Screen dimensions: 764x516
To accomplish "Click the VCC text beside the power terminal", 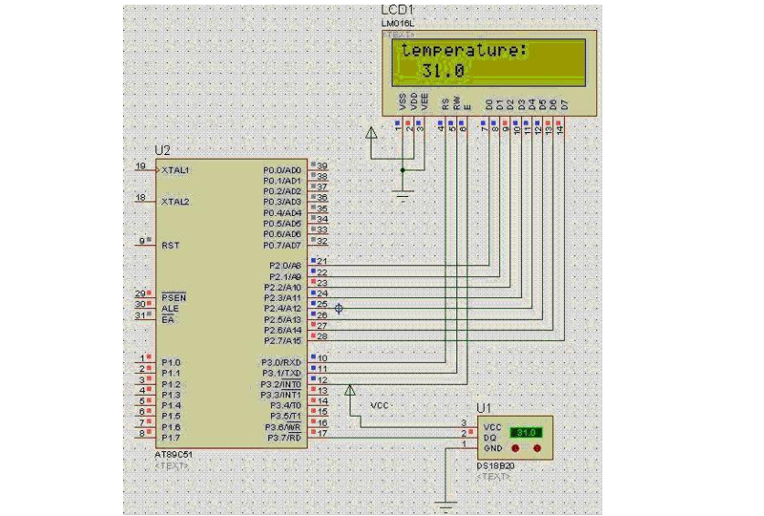I will (379, 406).
